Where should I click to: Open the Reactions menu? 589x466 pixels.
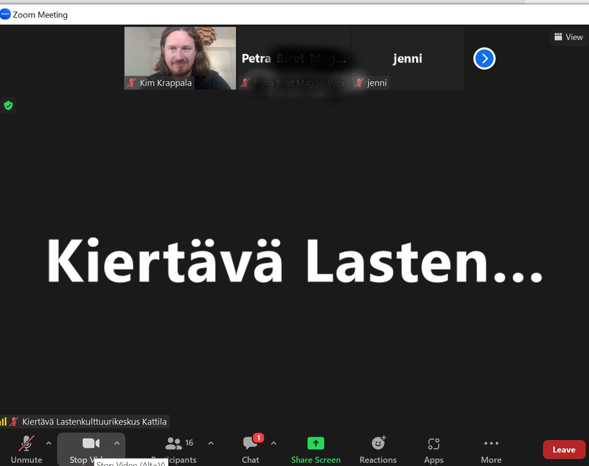378,449
